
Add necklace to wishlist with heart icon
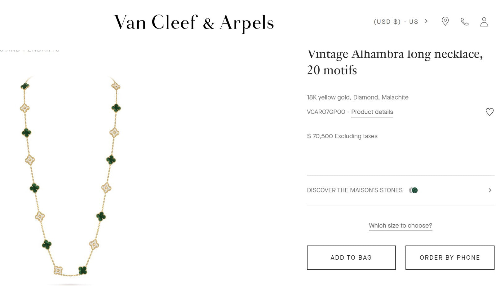coord(489,112)
